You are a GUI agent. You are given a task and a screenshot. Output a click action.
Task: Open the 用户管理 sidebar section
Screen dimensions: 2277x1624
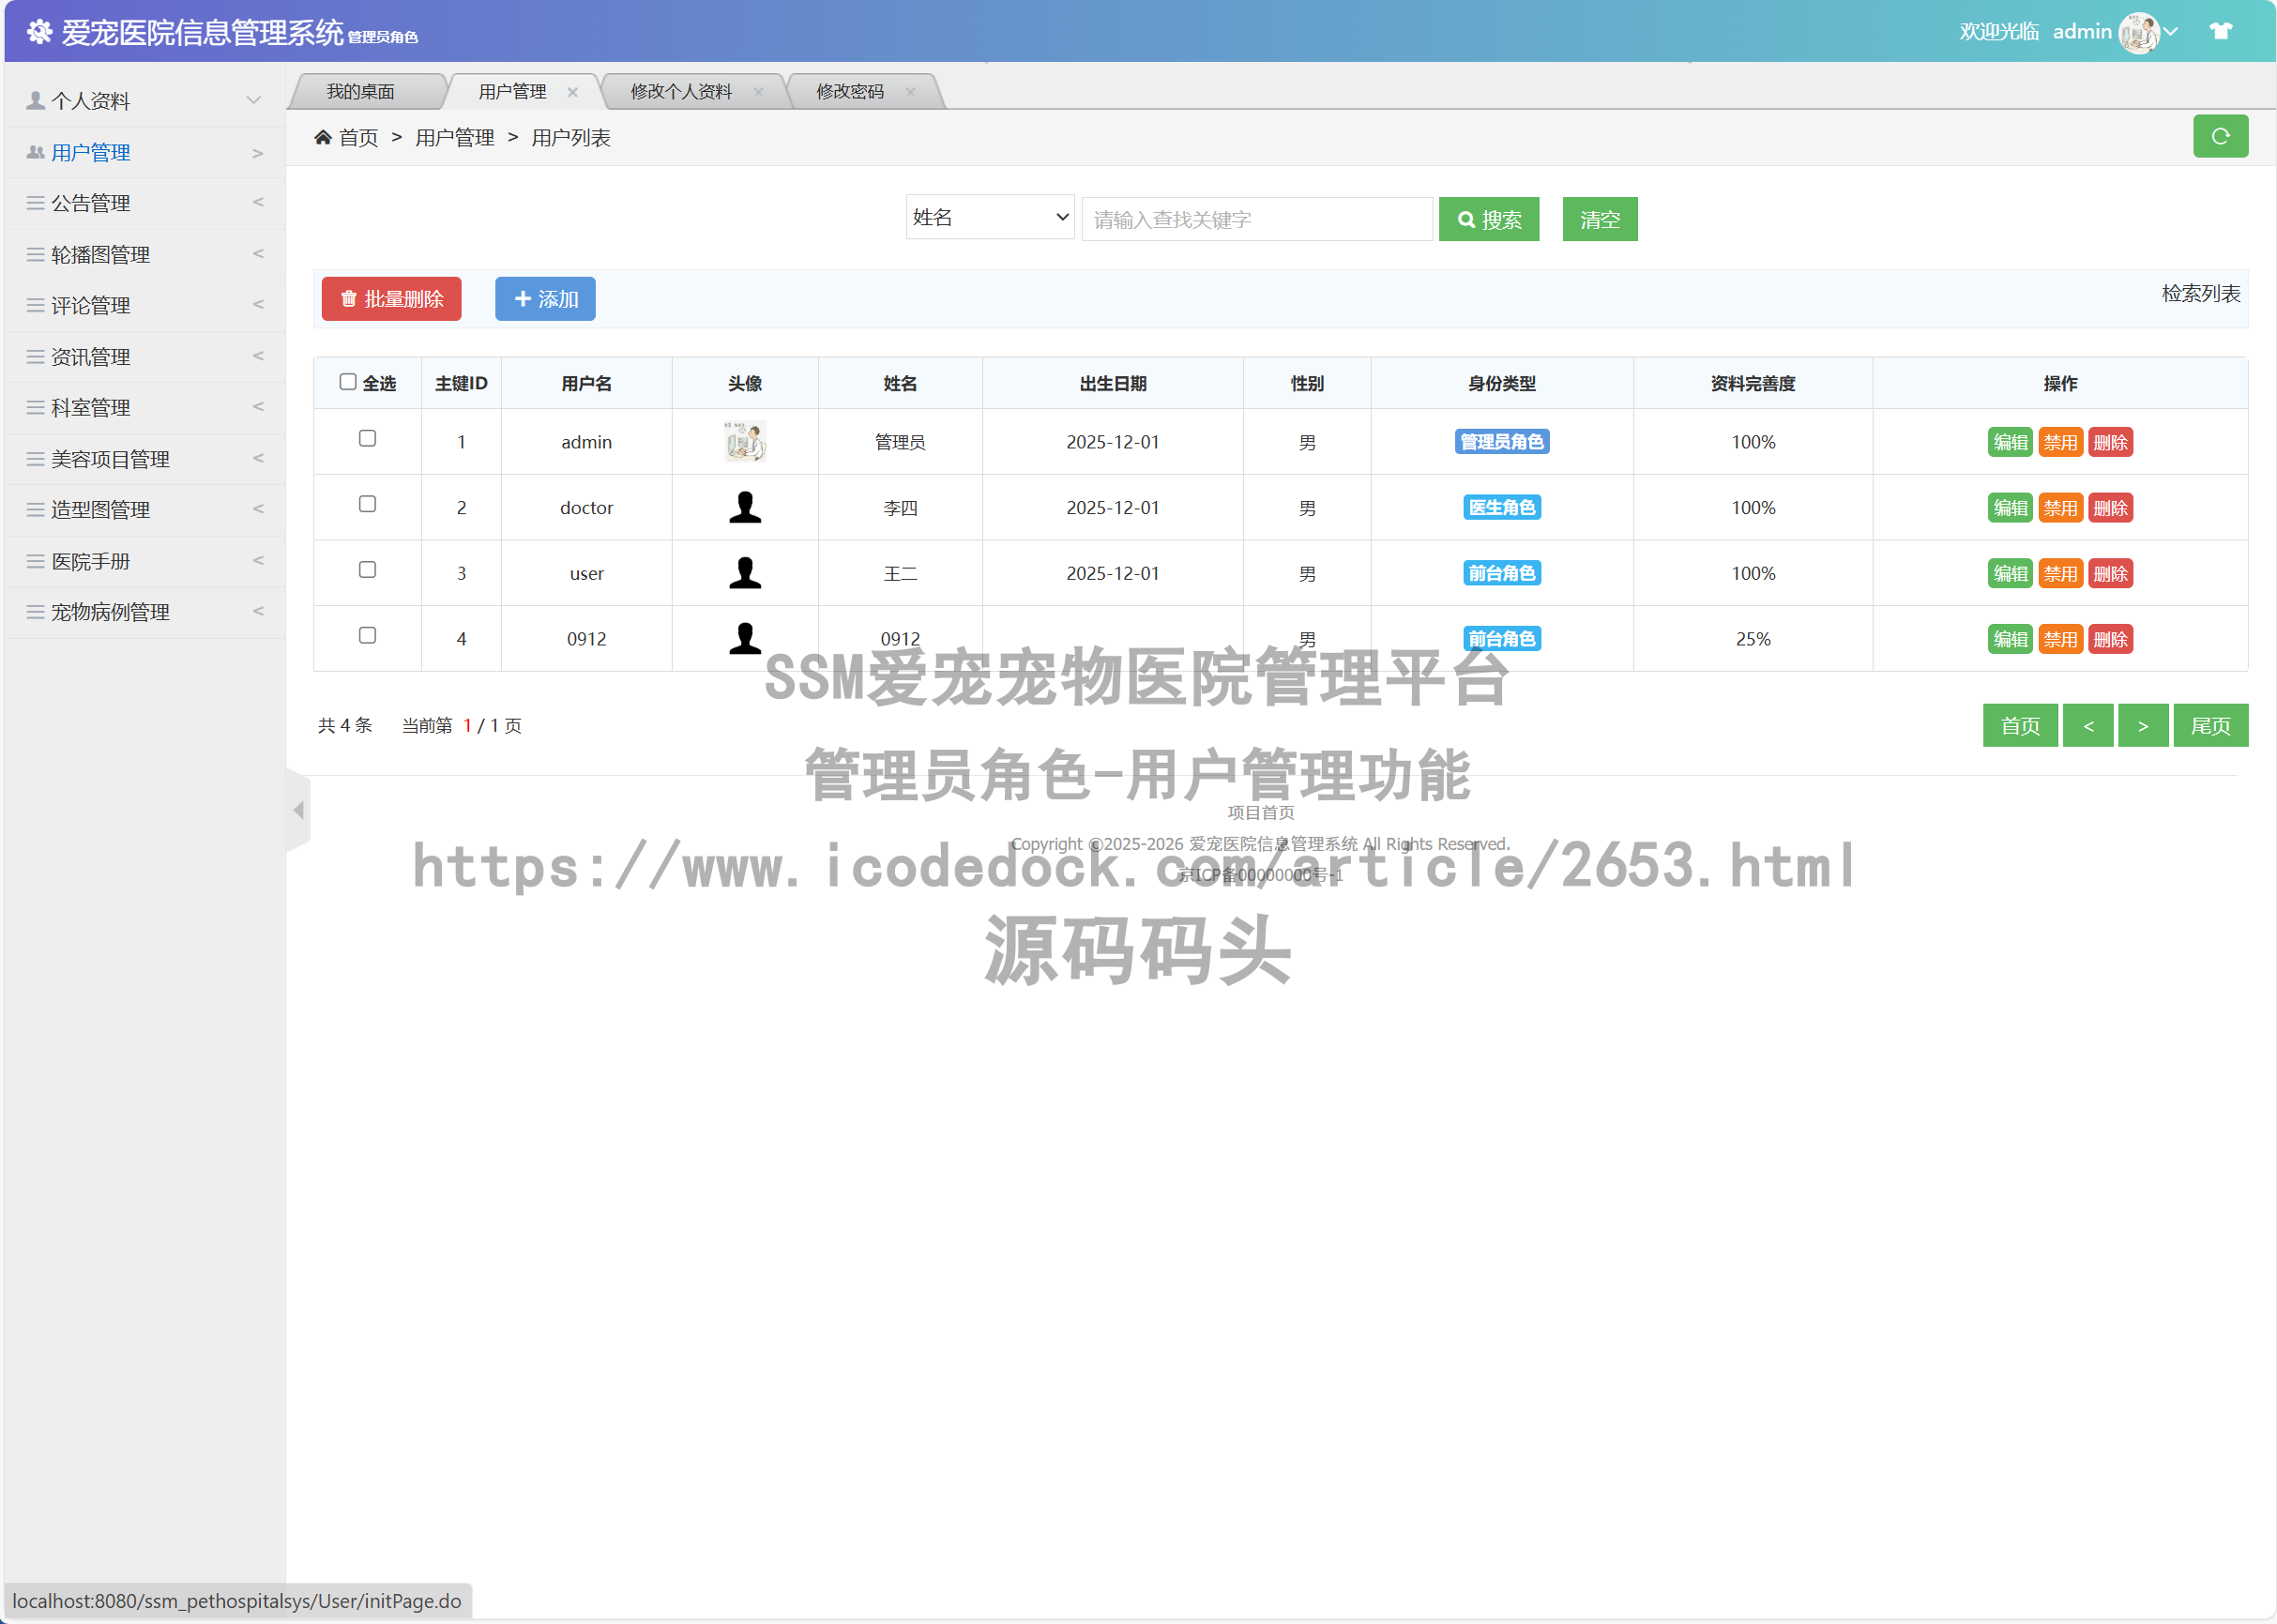[90, 152]
